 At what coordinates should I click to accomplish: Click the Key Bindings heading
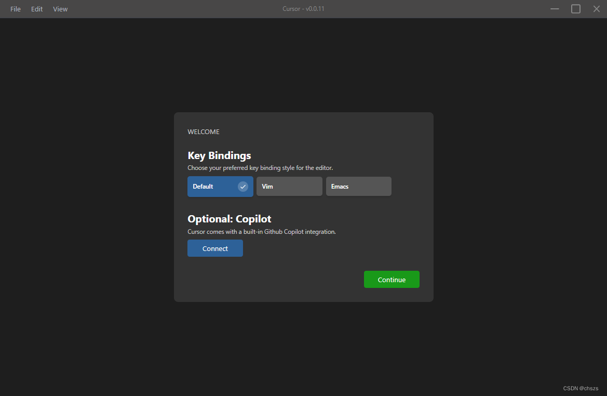pos(219,155)
